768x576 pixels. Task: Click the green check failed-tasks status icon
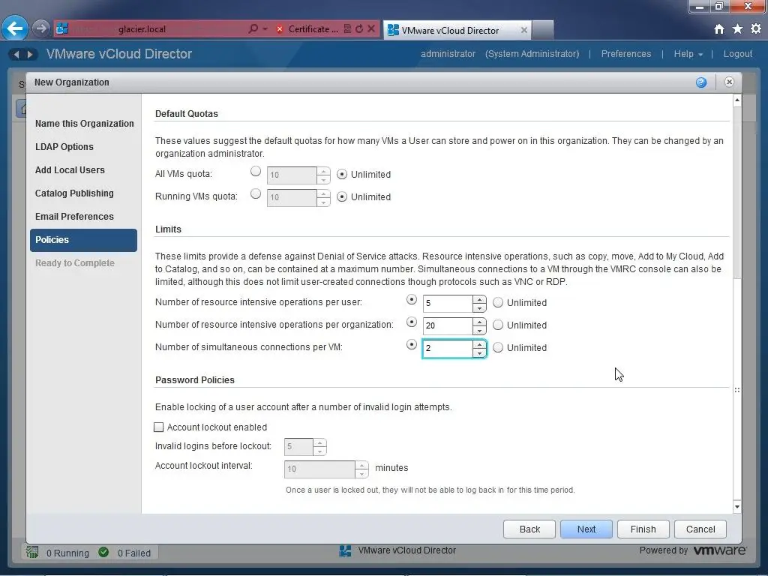(x=103, y=553)
